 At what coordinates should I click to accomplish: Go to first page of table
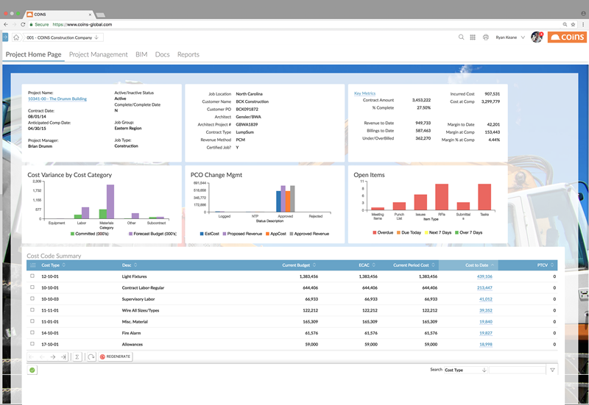coord(31,357)
